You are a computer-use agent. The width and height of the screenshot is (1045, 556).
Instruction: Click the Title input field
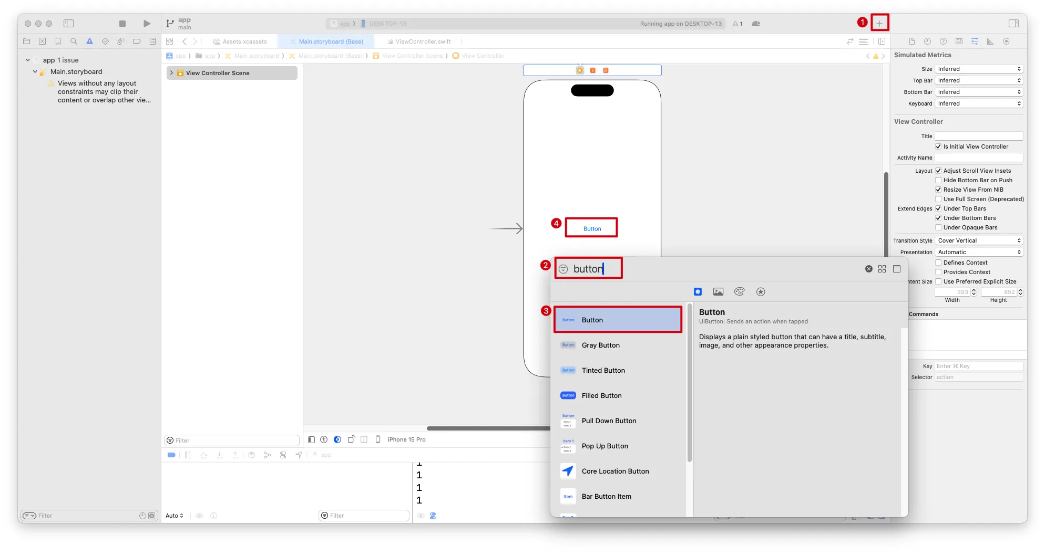979,136
